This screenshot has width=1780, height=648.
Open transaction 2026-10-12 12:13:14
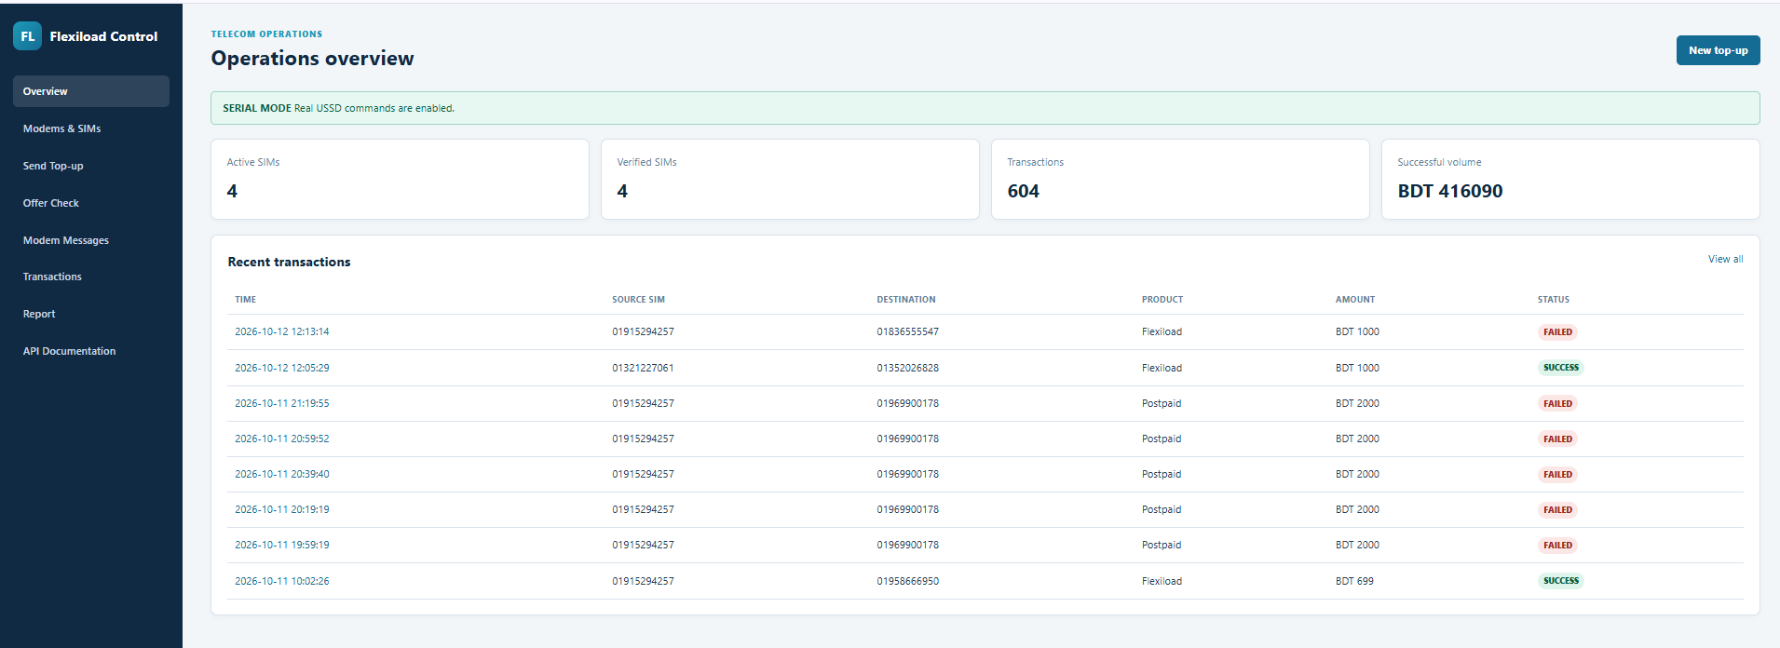click(281, 331)
